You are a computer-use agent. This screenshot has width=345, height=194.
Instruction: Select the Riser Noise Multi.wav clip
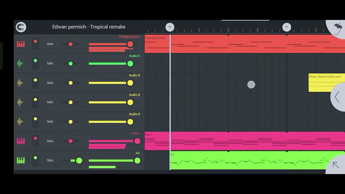click(327, 83)
